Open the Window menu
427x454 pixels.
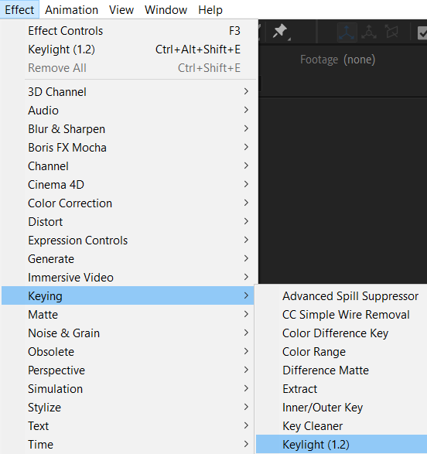coord(166,10)
